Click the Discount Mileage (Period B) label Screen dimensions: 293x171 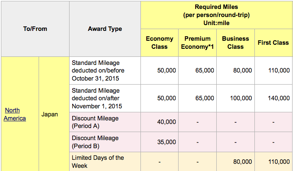tap(95, 142)
